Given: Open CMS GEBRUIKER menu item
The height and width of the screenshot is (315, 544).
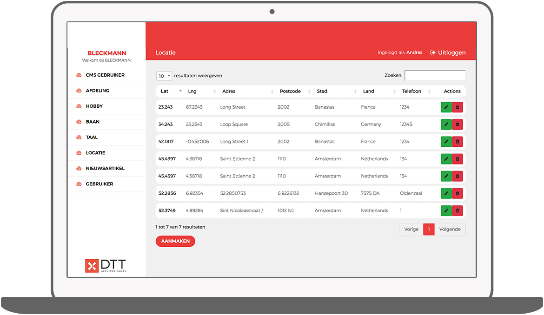Looking at the screenshot, I should (105, 75).
